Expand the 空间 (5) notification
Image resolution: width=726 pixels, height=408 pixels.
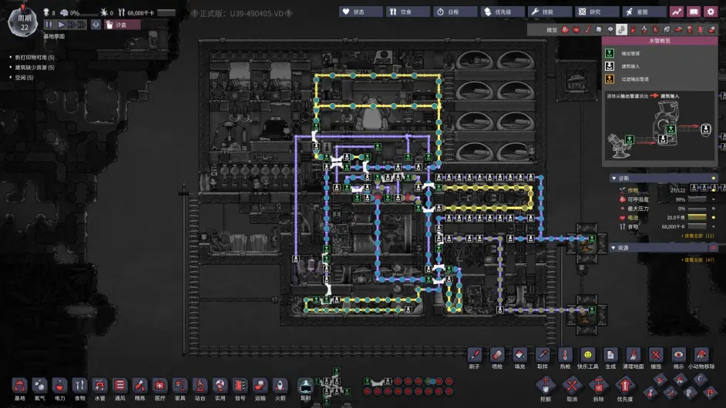coord(24,78)
